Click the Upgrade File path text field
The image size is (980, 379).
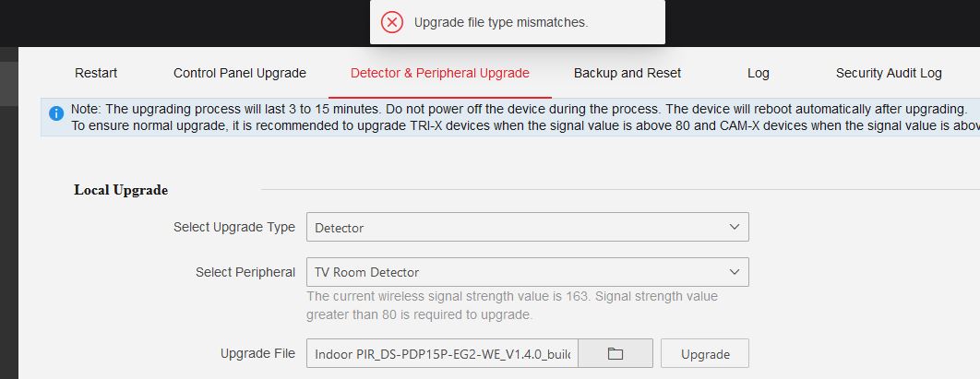click(443, 354)
